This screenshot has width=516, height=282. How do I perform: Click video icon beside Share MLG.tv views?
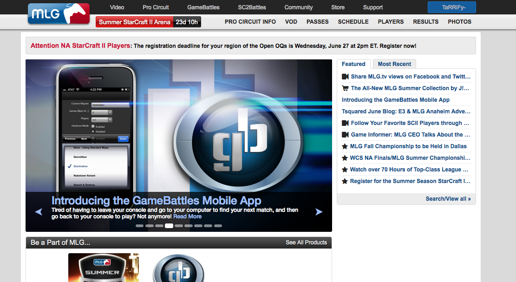pos(345,77)
